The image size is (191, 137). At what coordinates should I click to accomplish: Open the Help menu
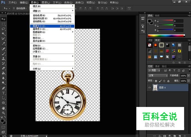click(x=114, y=2)
